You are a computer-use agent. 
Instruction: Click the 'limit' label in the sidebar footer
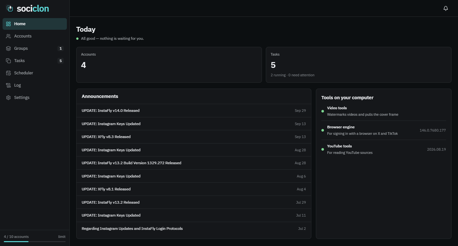[x=62, y=237]
